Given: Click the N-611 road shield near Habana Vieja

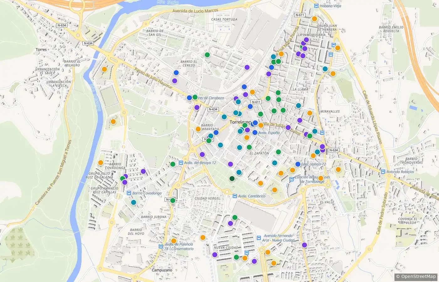Looking at the screenshot, I should click(300, 15).
